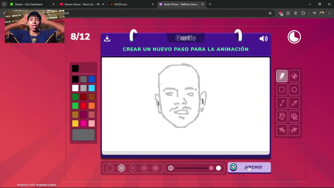Pick the orange palette color
334x188 pixels.
point(92,106)
